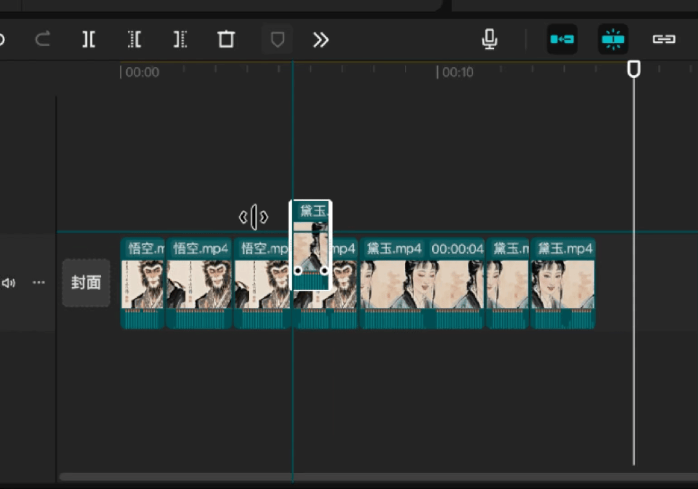Click the delete-right trim icon
Viewport: 698px width, 489px height.
pos(180,39)
